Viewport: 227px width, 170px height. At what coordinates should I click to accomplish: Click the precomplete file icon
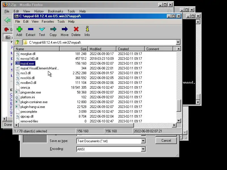coord(18,112)
